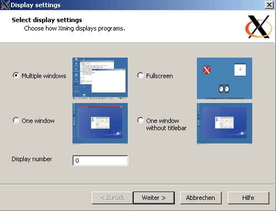Choose the Fullscreen radio option

point(140,75)
